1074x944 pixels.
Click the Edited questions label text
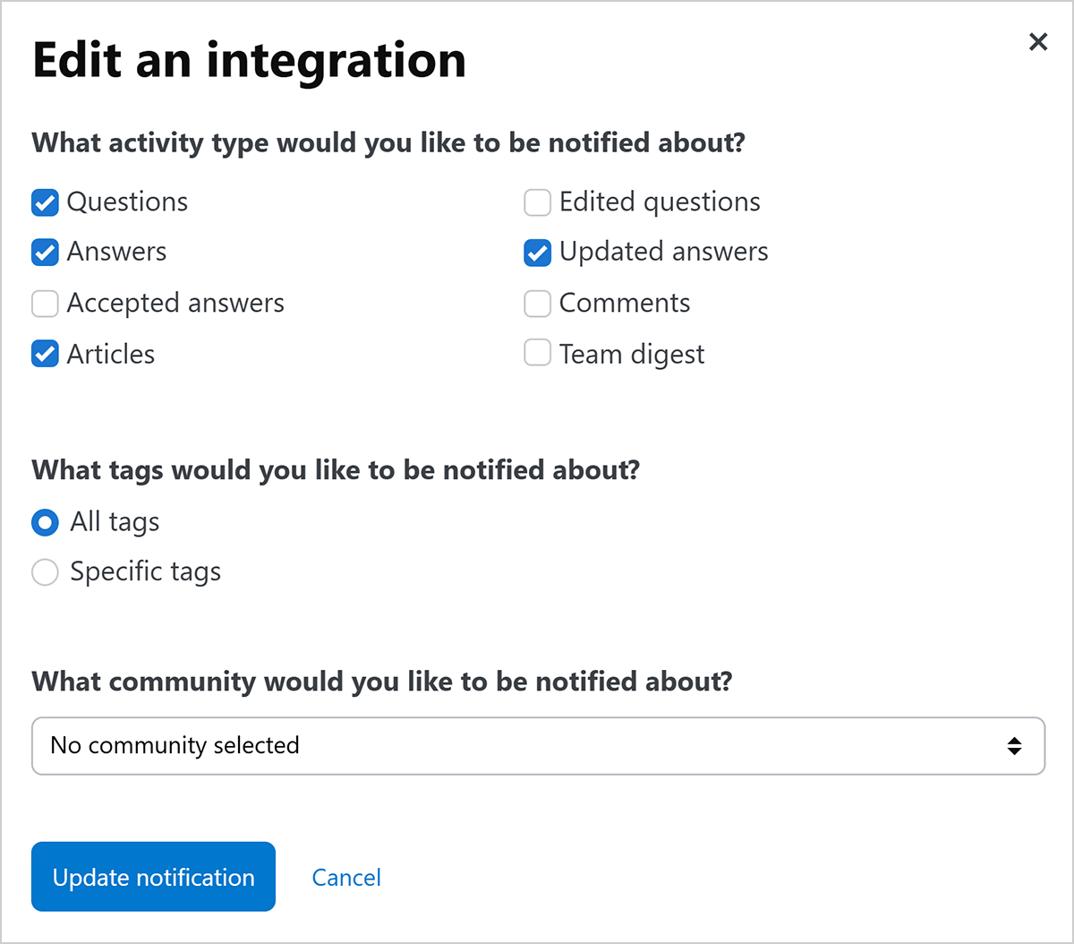point(660,203)
